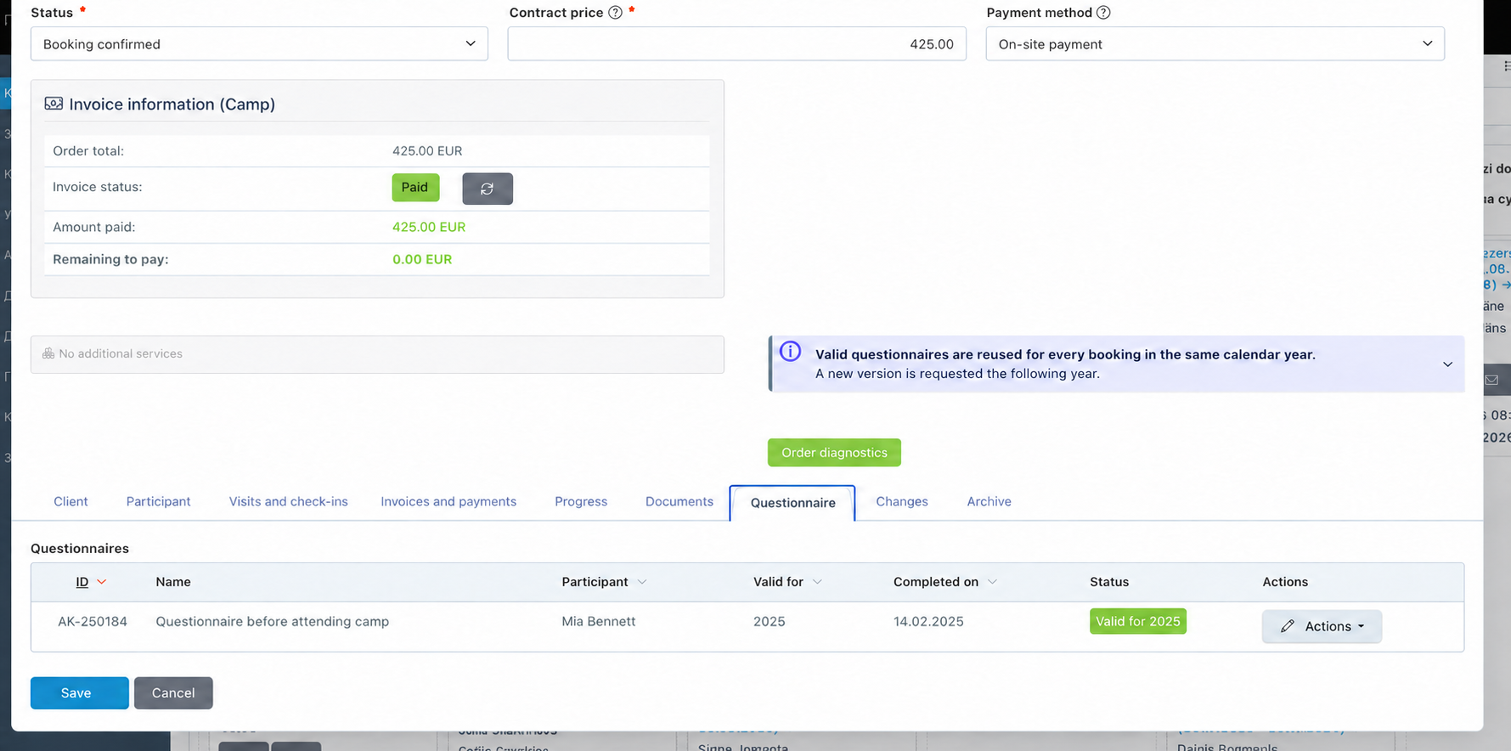Open Payment method dropdown 'On-site payment'
The width and height of the screenshot is (1511, 751).
[1215, 44]
